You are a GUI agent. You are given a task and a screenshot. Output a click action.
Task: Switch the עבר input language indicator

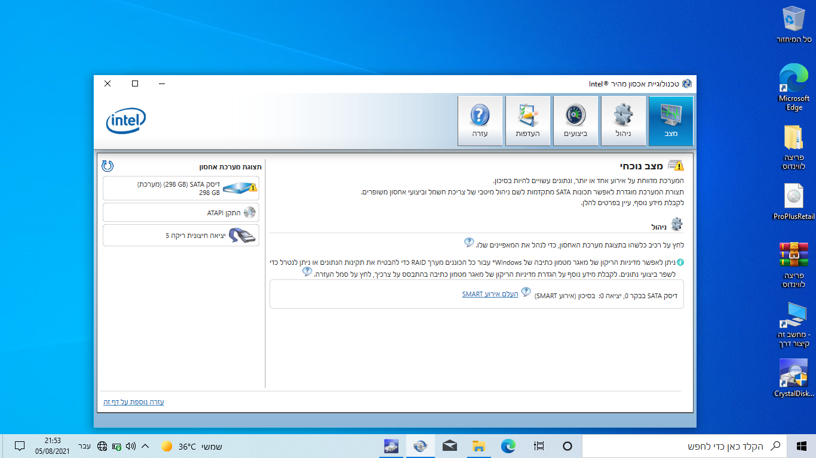tap(85, 446)
